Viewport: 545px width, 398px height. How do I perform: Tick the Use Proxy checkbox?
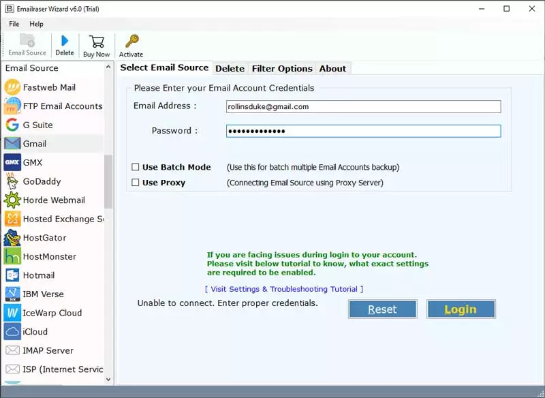click(x=135, y=183)
